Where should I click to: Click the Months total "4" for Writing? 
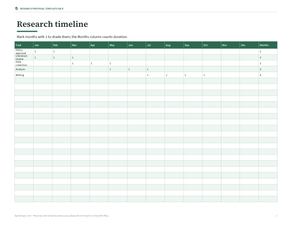tap(268, 75)
